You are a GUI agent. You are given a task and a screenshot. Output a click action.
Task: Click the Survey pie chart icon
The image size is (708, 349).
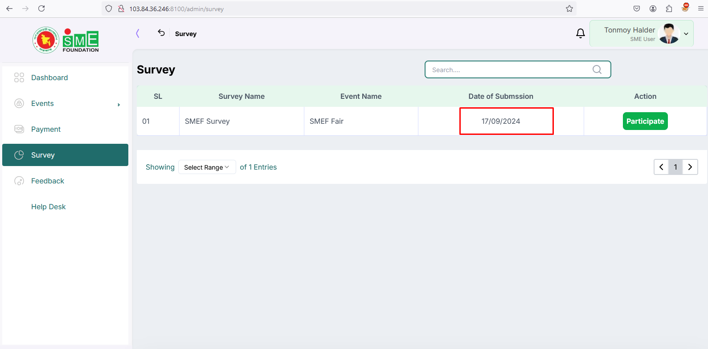pyautogui.click(x=19, y=155)
